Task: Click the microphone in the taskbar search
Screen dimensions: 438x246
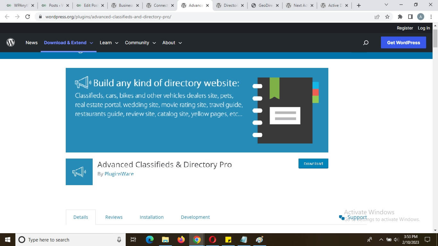Action: [x=119, y=240]
